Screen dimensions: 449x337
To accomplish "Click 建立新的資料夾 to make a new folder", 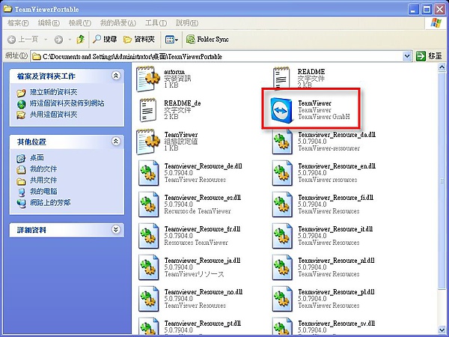I will point(54,92).
